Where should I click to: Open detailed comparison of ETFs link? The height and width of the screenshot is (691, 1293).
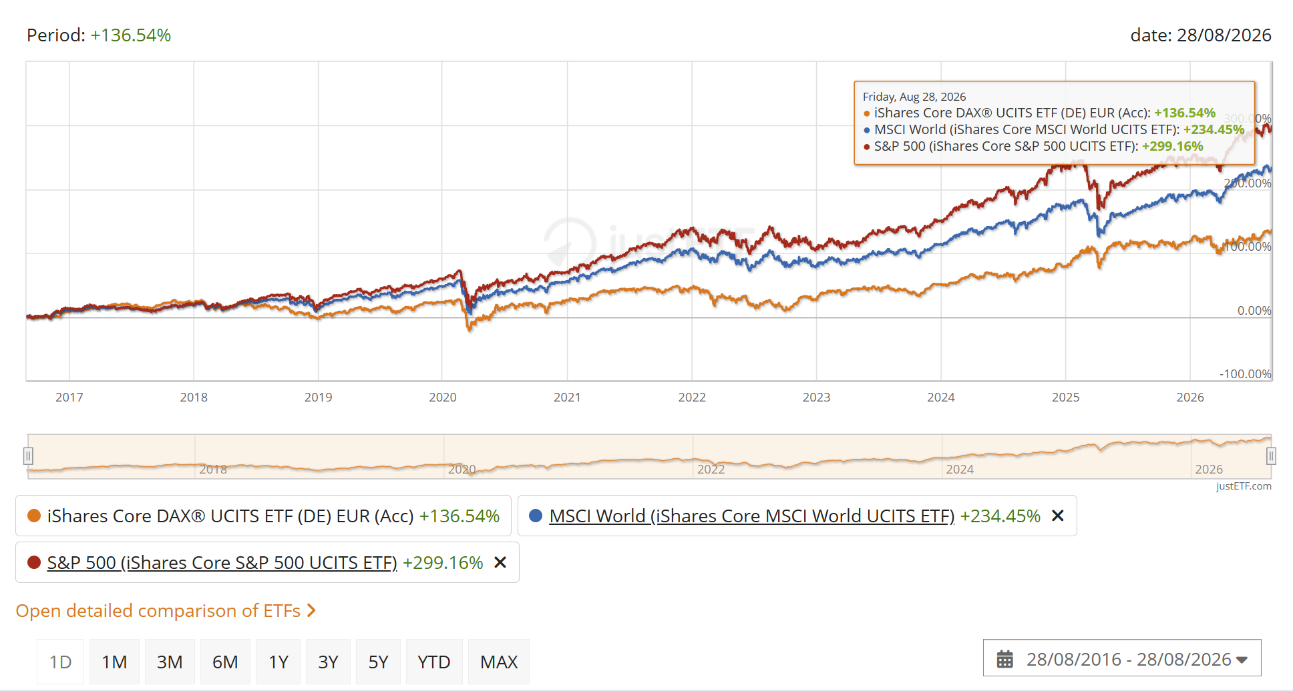click(166, 611)
